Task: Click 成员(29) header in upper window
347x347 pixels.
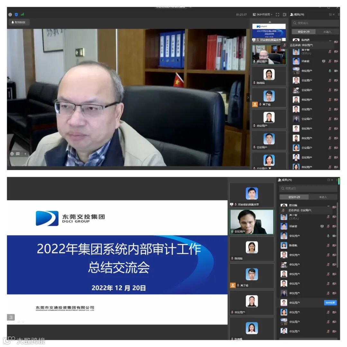Action: pos(297,14)
